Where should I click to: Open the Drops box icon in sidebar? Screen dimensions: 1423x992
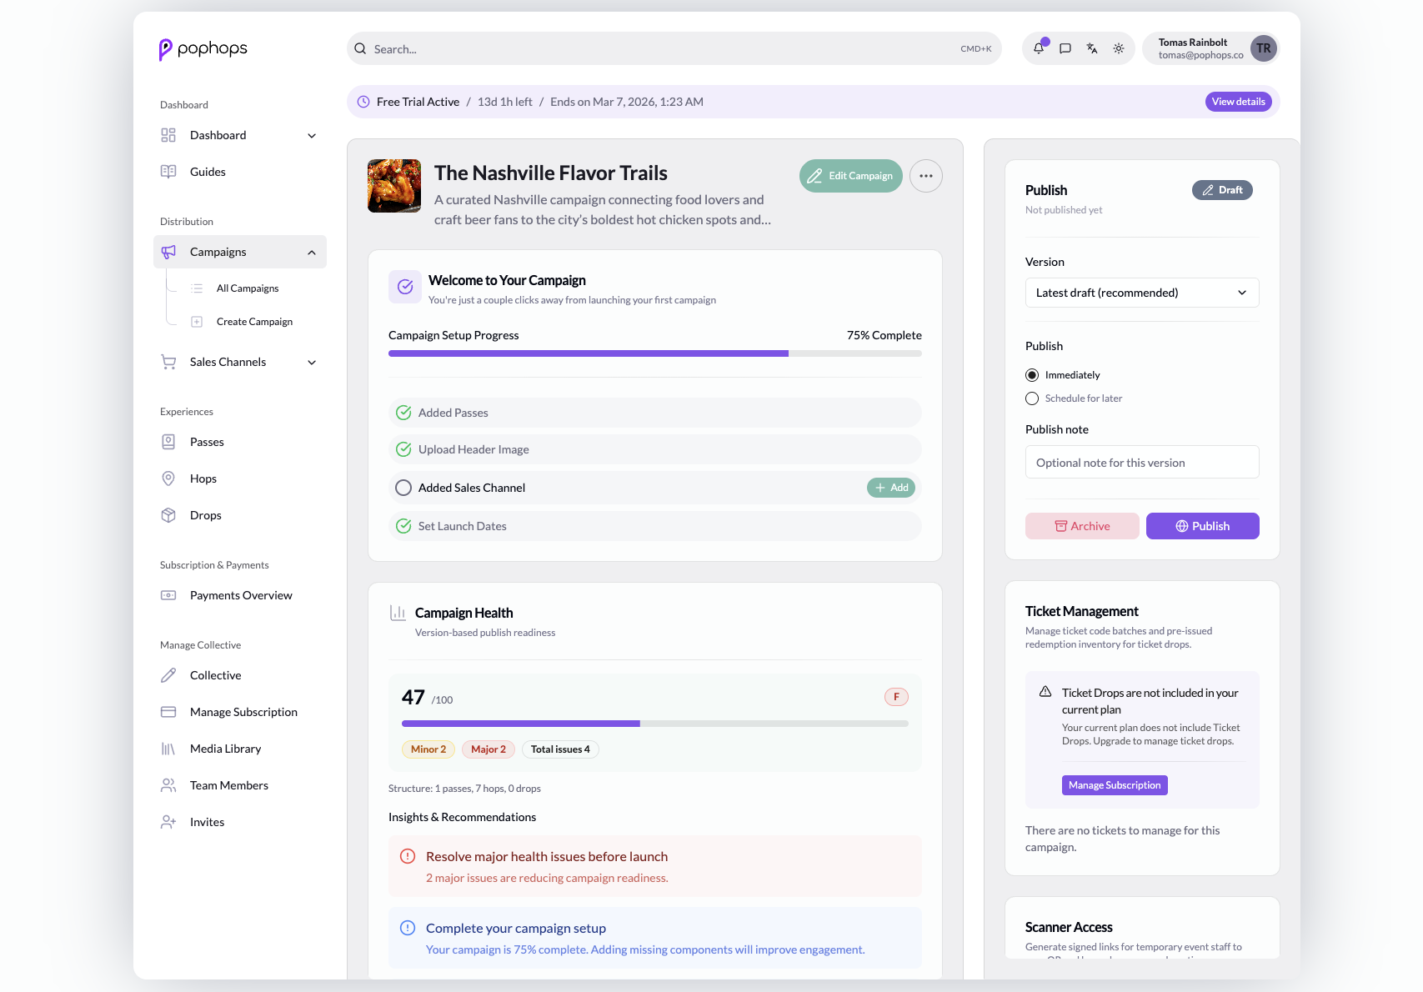point(168,514)
